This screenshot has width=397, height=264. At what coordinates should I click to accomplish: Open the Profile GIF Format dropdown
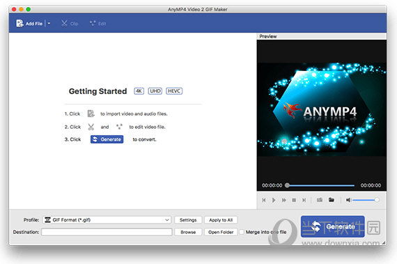[x=107, y=219]
